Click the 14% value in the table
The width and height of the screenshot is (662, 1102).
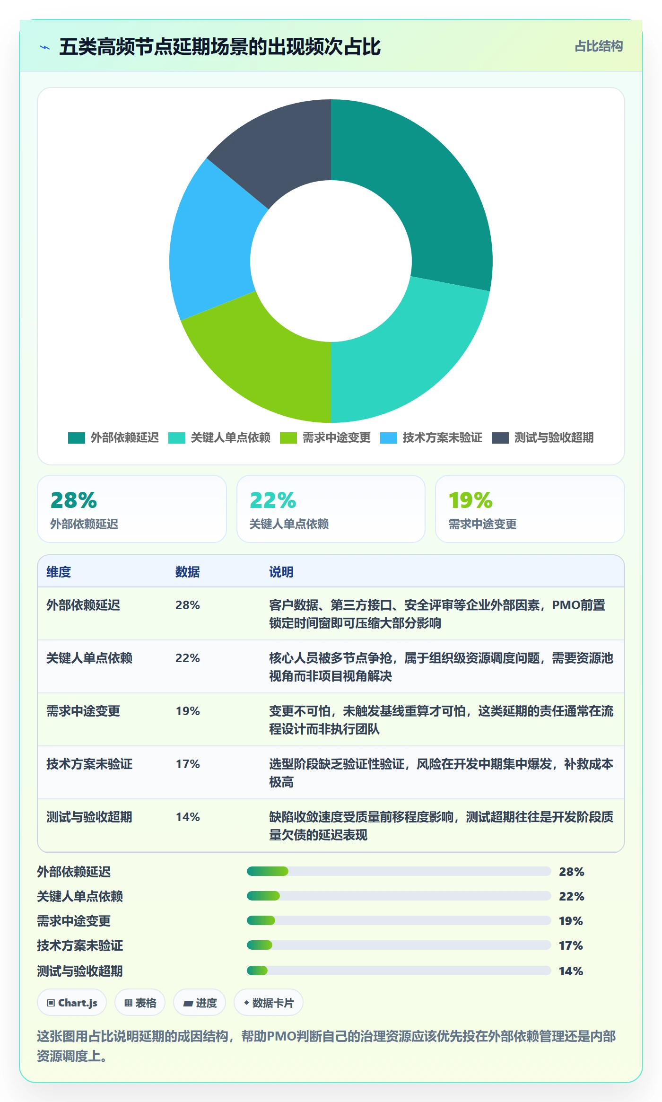(188, 817)
